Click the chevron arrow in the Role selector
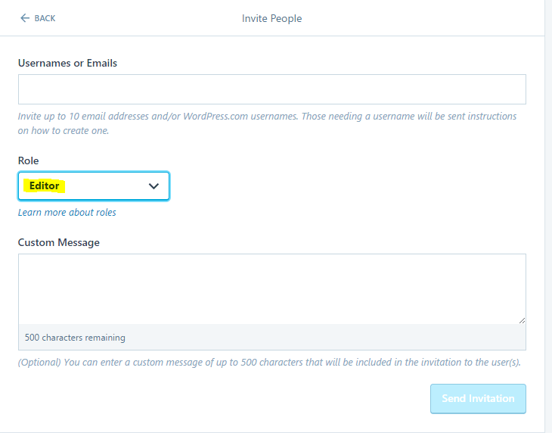 154,186
